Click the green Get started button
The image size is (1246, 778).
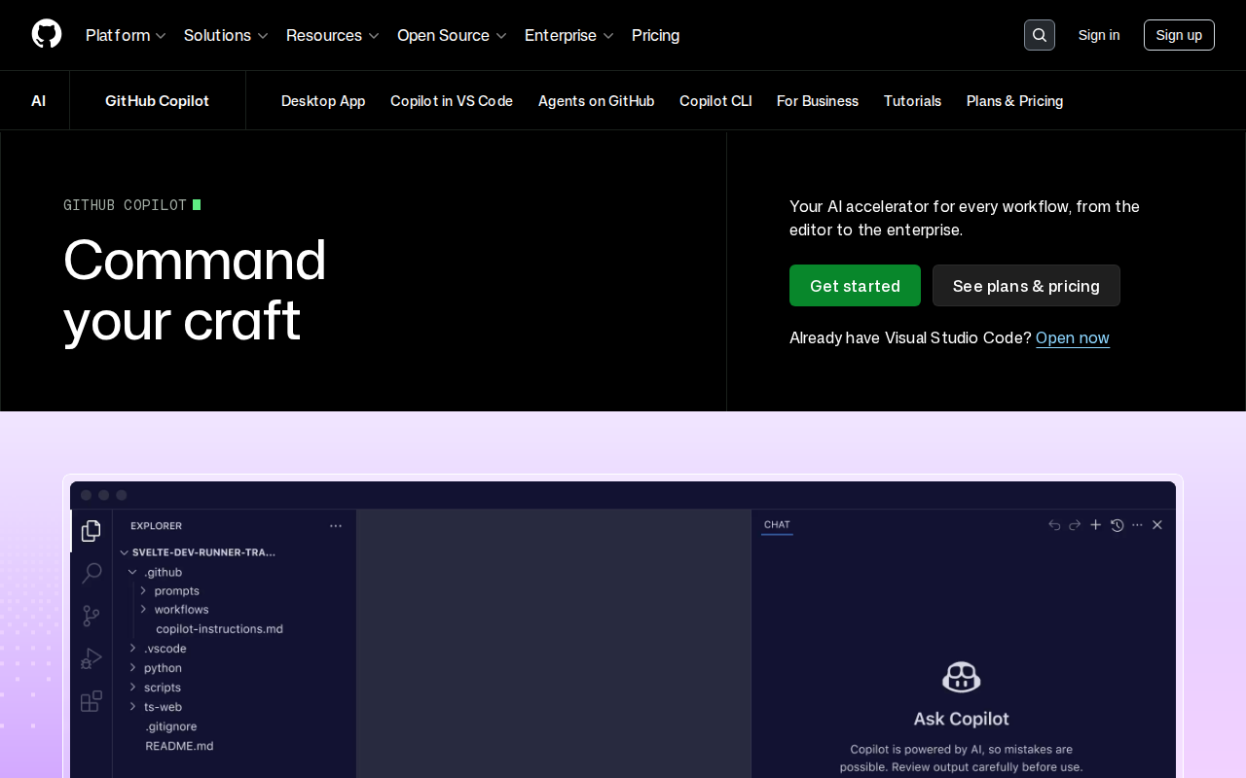[x=855, y=286]
